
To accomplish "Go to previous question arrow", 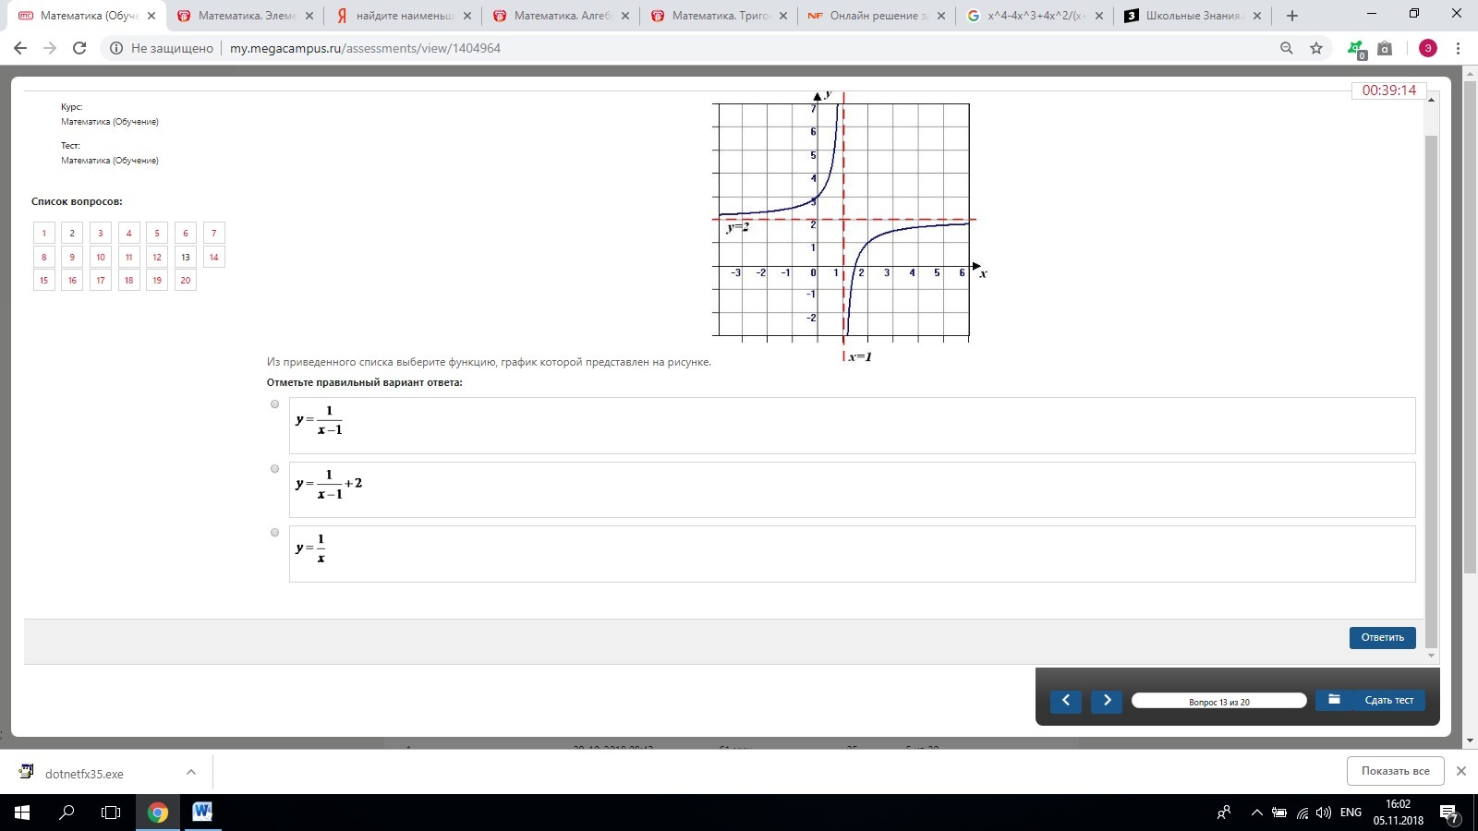I will tap(1066, 701).
